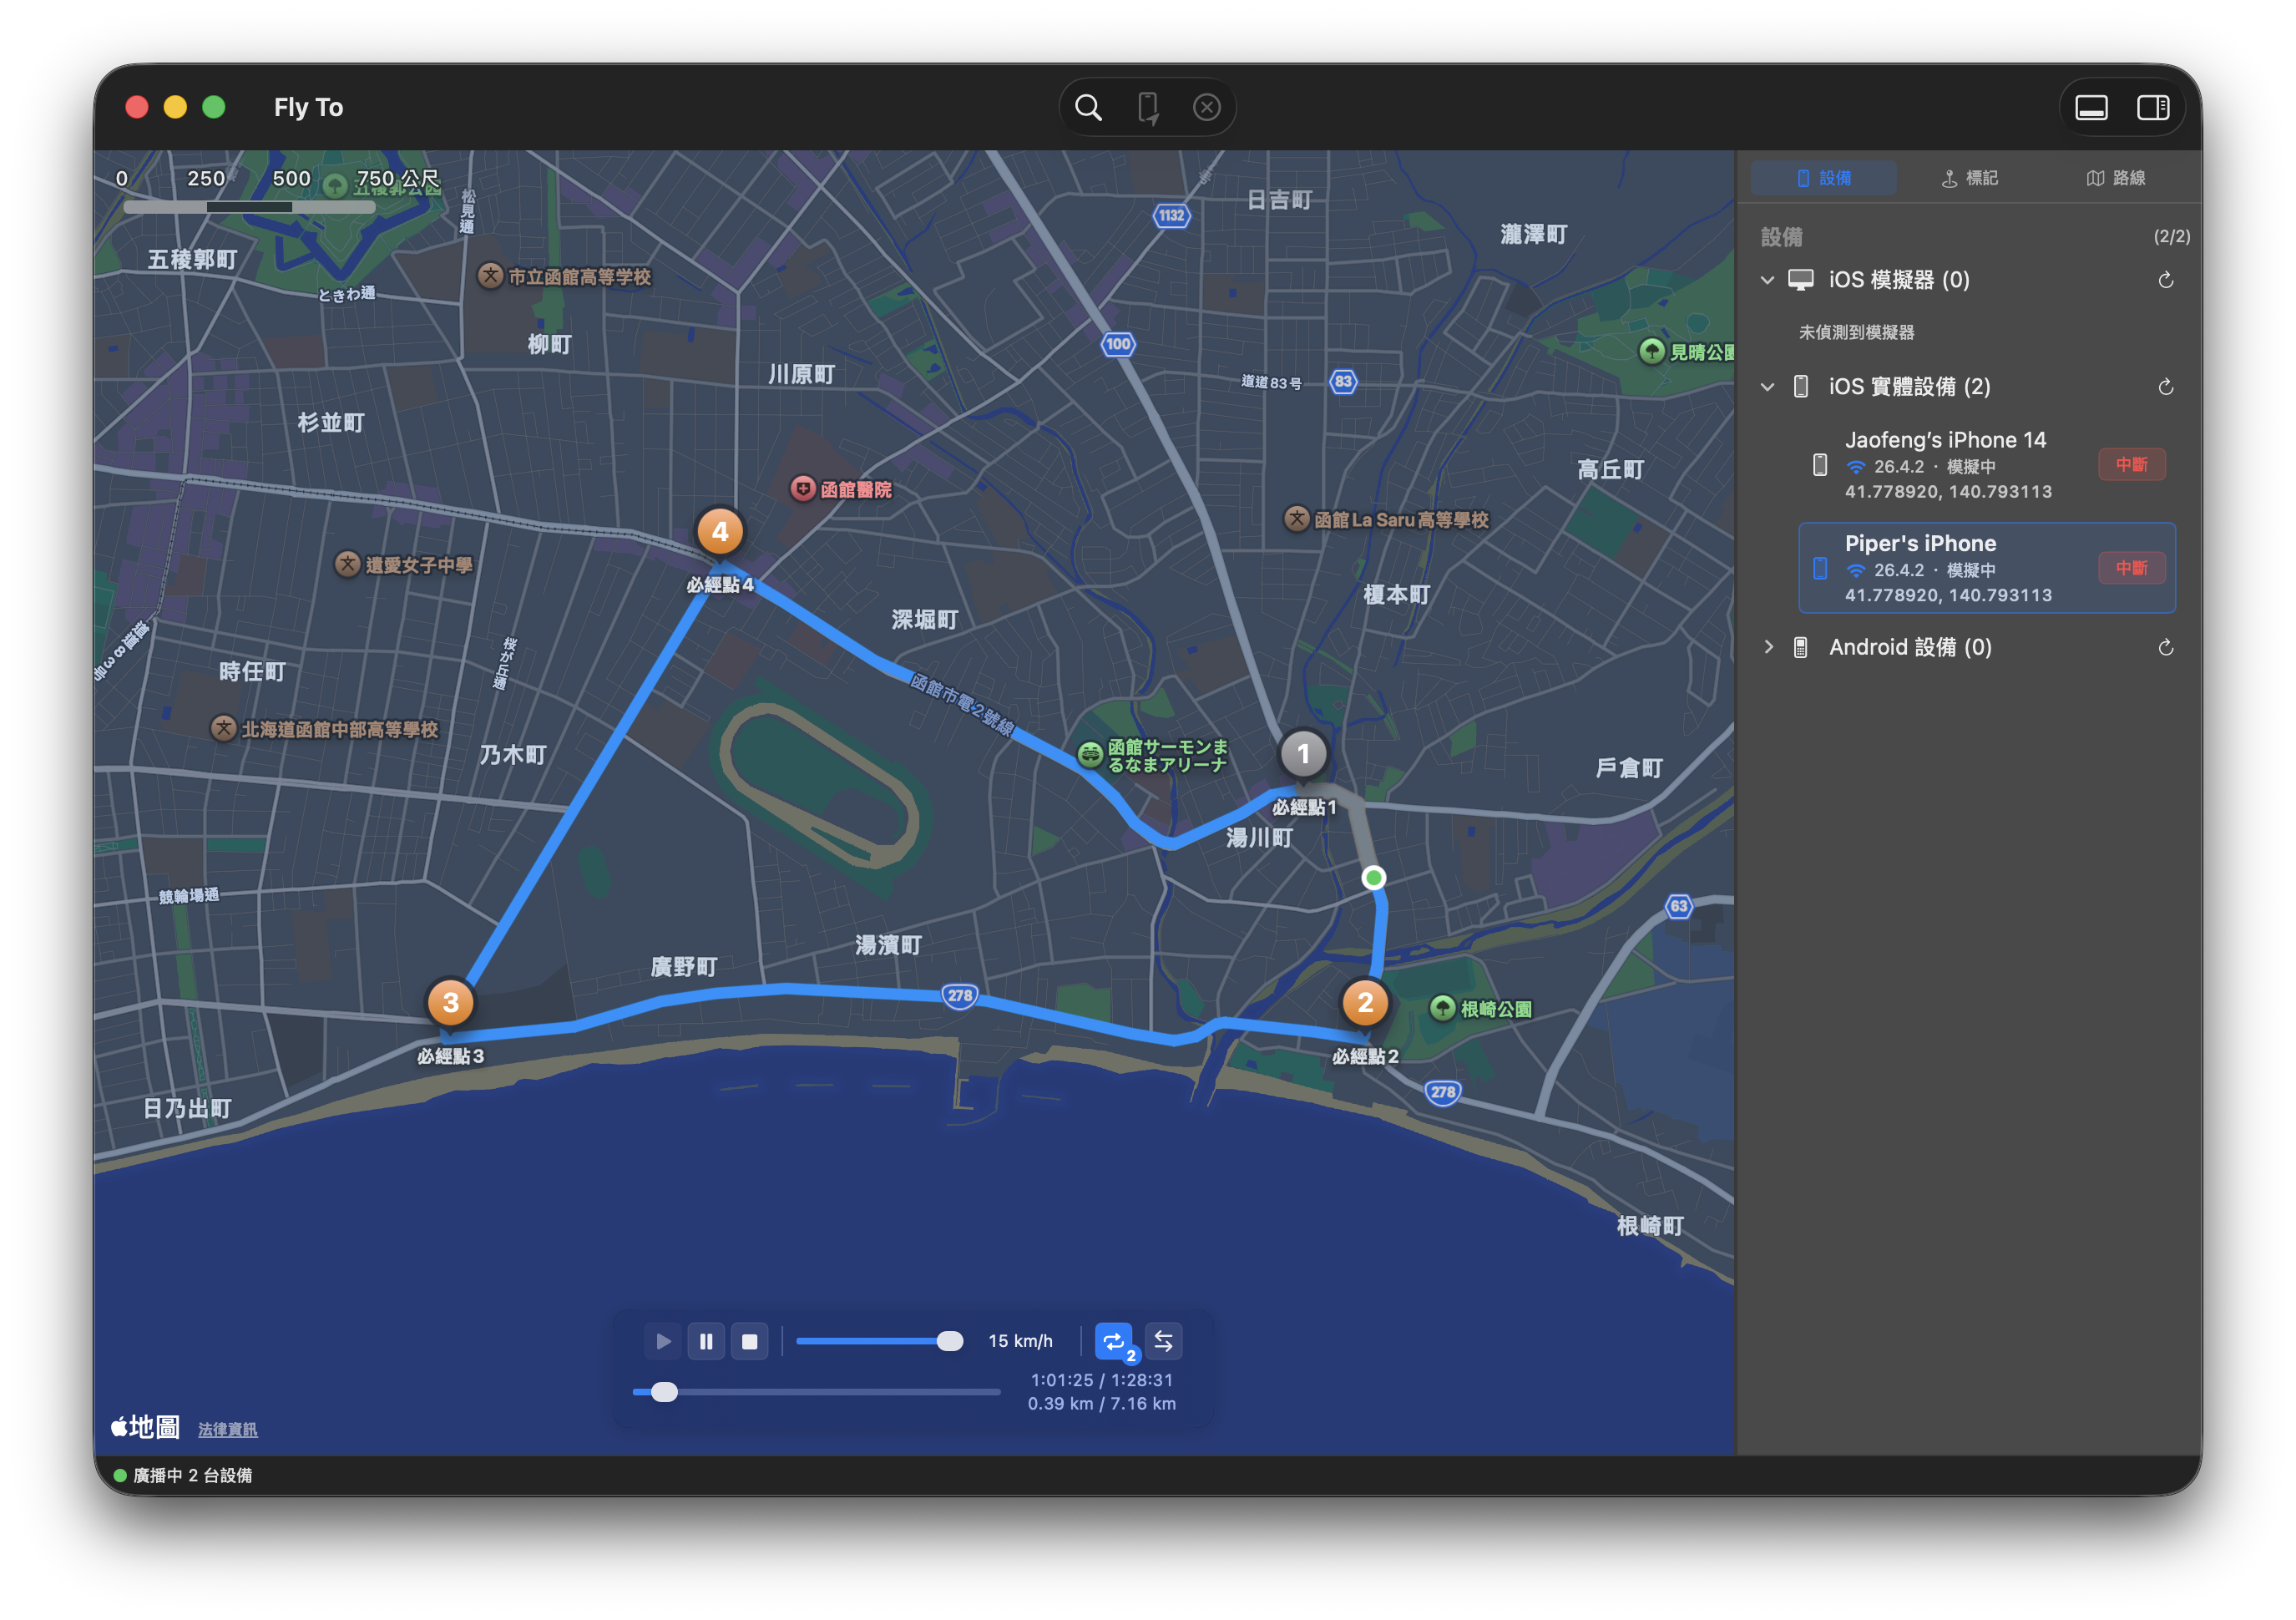Adjust the 15 km/h speed slider
The image size is (2296, 1620).
coord(880,1341)
